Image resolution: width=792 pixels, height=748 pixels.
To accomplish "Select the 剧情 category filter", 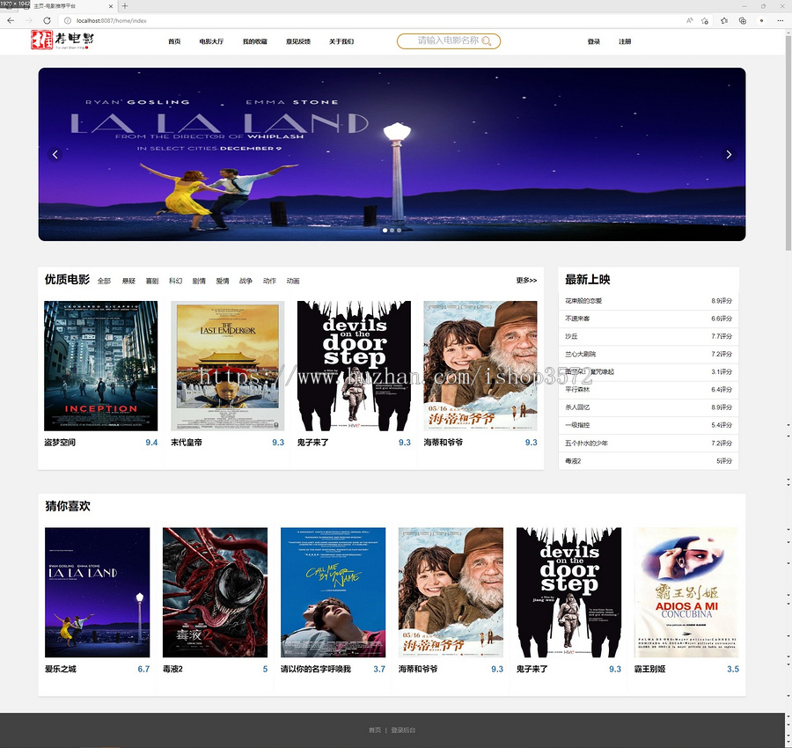I will [x=199, y=281].
